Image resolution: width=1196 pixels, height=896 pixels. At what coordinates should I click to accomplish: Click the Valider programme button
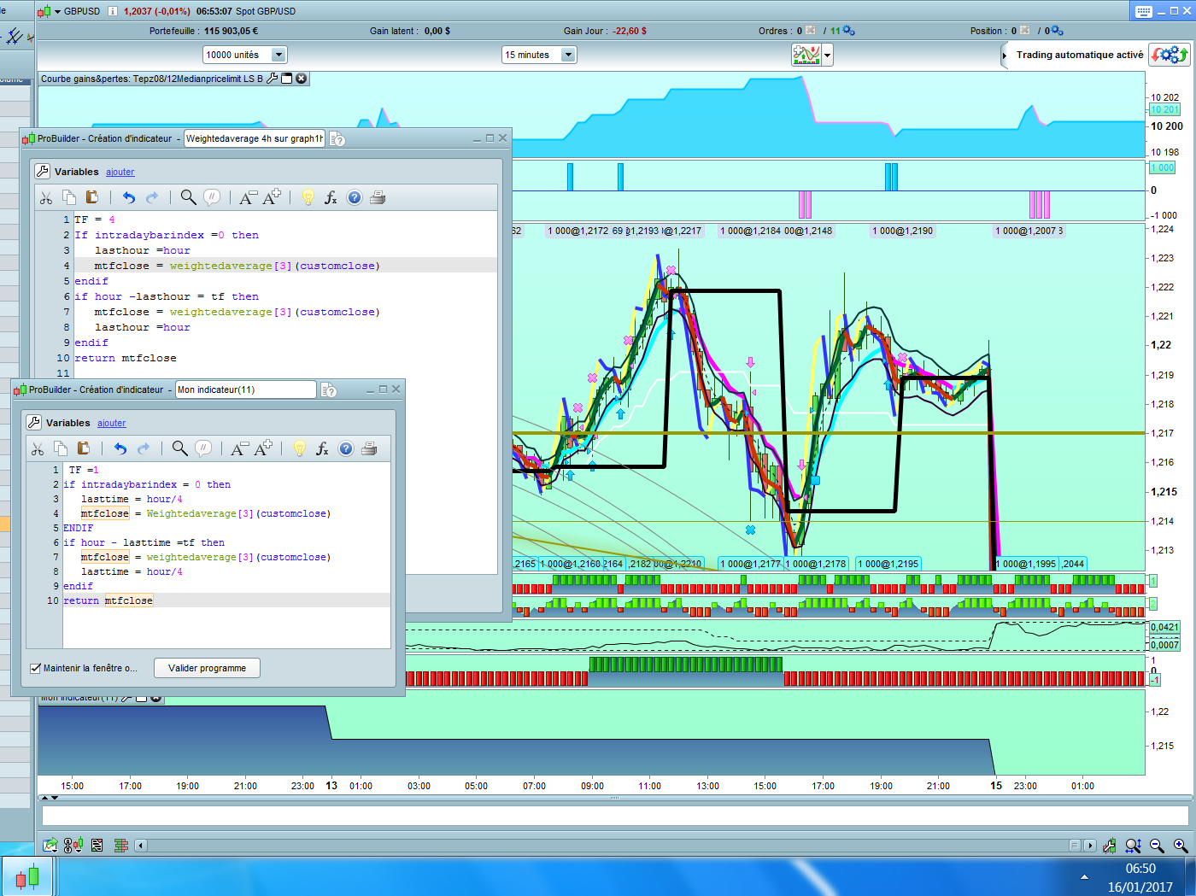(x=207, y=668)
